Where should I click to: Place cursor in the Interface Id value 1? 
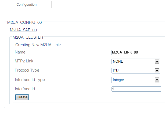(113, 89)
